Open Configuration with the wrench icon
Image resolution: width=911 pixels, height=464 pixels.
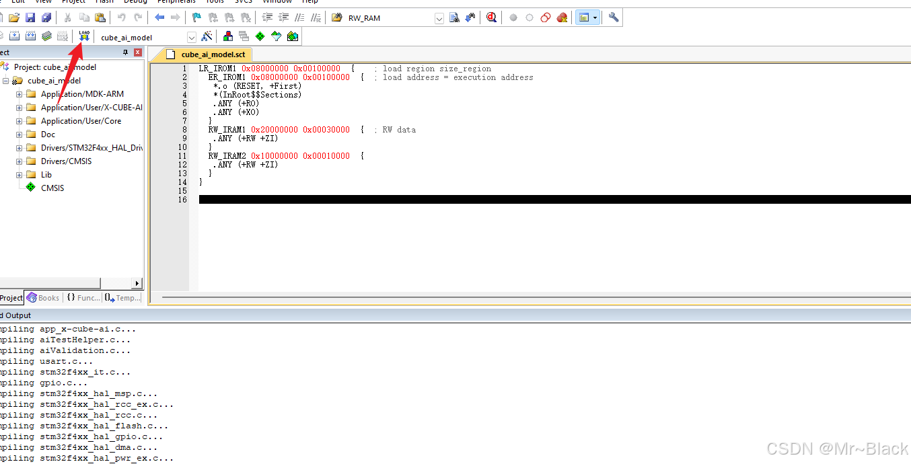(614, 17)
